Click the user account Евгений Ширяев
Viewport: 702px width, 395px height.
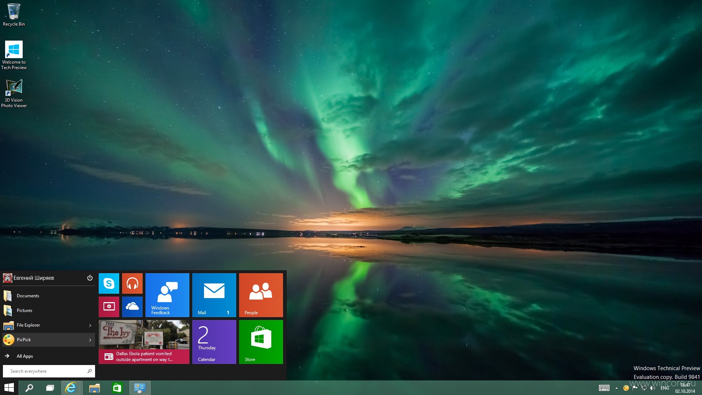tap(29, 278)
